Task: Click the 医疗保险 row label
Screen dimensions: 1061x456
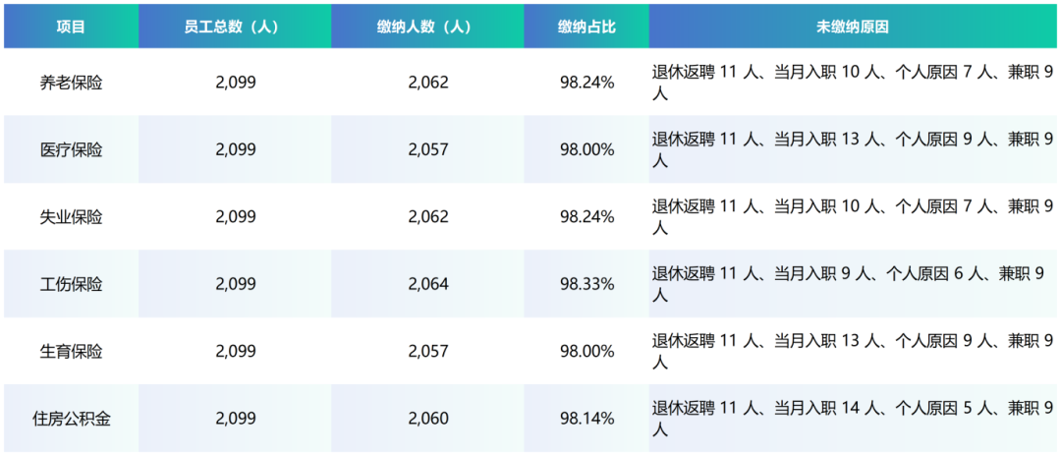Action: coord(71,149)
